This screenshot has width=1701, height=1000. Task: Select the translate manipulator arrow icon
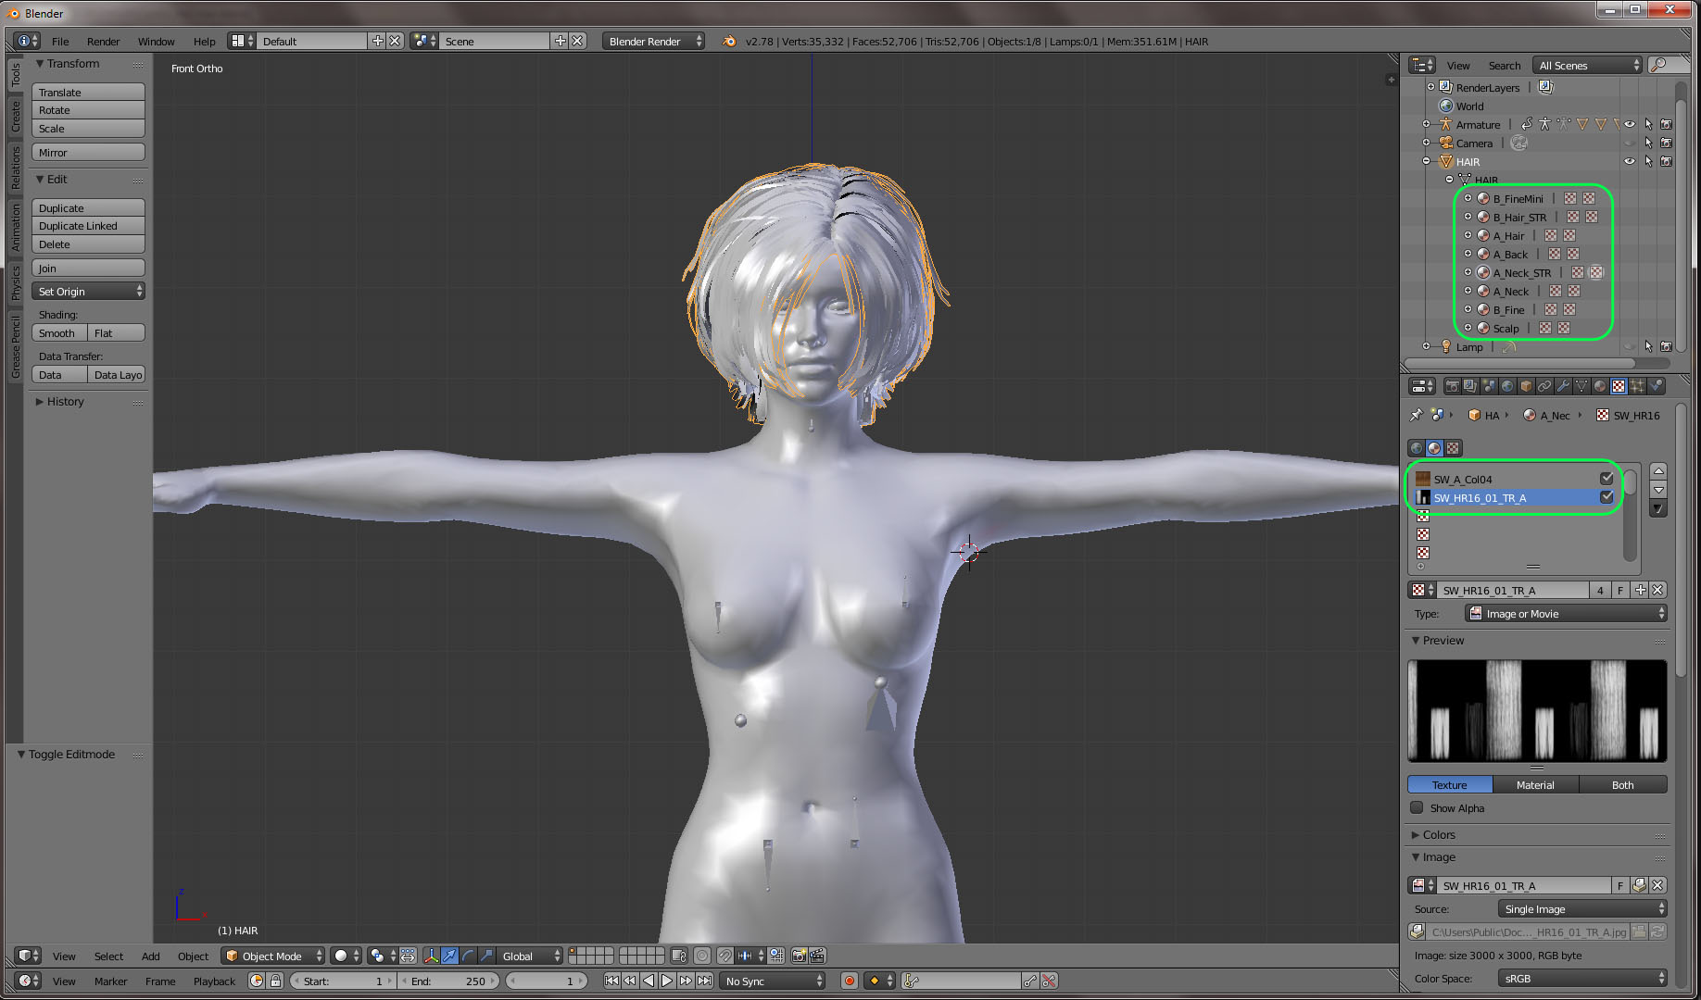449,956
